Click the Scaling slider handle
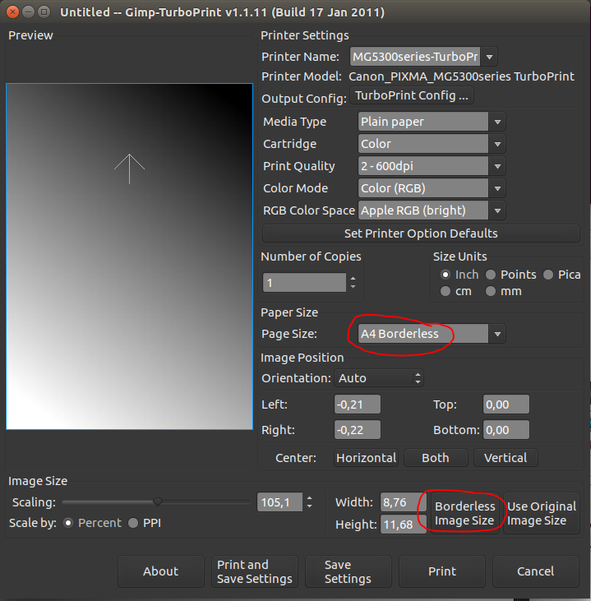The width and height of the screenshot is (591, 601). pyautogui.click(x=158, y=502)
